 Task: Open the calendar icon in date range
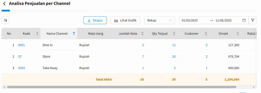[244, 20]
